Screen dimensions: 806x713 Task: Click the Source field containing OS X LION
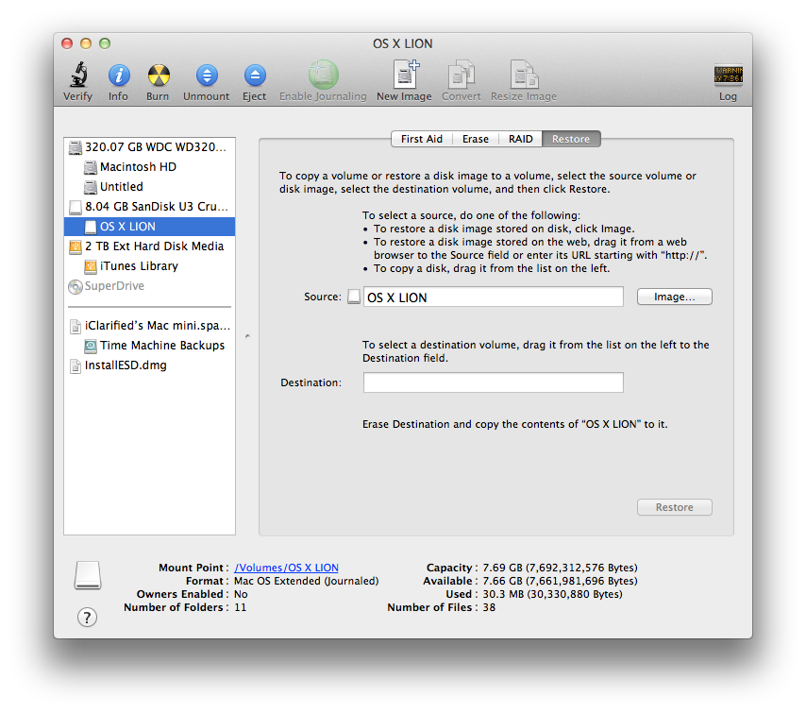coord(493,297)
